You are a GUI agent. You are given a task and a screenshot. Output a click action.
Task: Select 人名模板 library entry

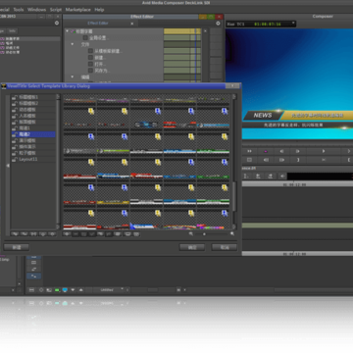pos(33,116)
